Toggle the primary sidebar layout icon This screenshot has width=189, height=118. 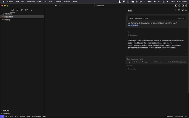point(176,5)
